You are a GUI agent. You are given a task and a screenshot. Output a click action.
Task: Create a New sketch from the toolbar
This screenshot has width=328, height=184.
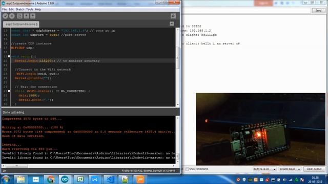[19, 16]
